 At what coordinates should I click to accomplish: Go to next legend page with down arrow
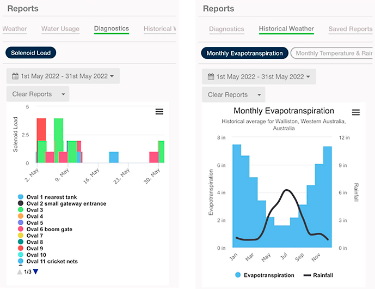pyautogui.click(x=36, y=272)
